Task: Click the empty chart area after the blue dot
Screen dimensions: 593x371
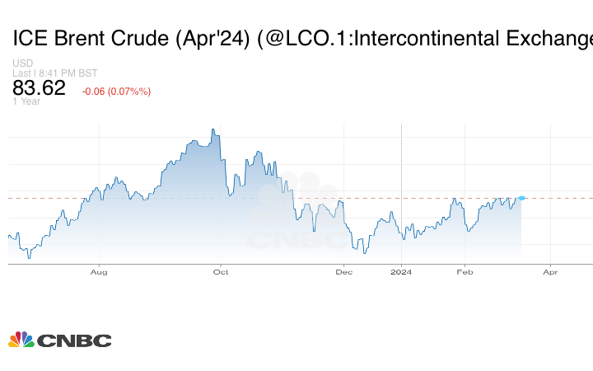Action: (558, 231)
